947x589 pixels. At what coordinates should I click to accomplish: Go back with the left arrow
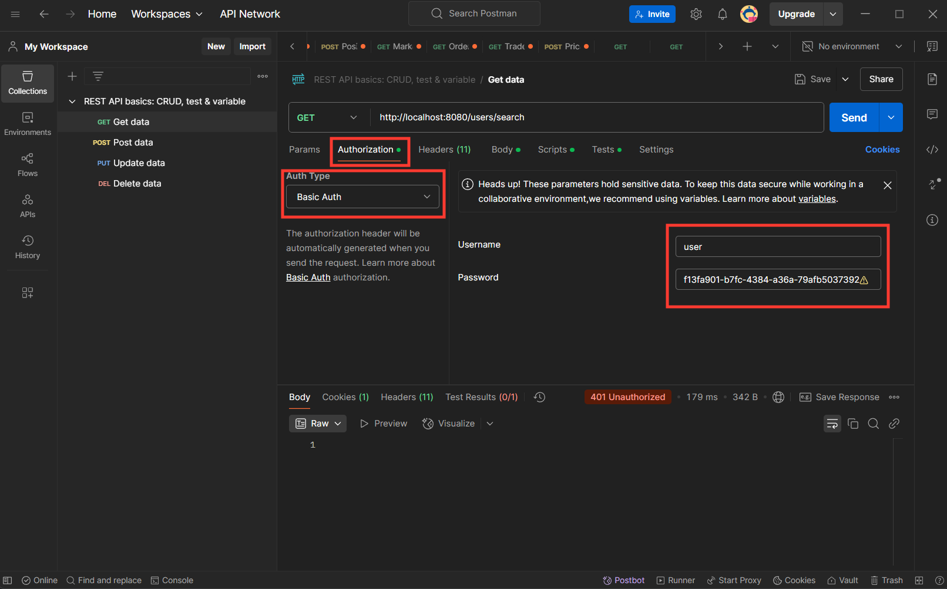(44, 14)
